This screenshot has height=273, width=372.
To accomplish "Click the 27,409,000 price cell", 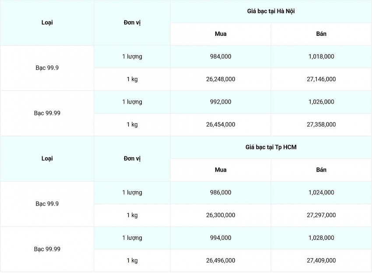I will coord(321,261).
